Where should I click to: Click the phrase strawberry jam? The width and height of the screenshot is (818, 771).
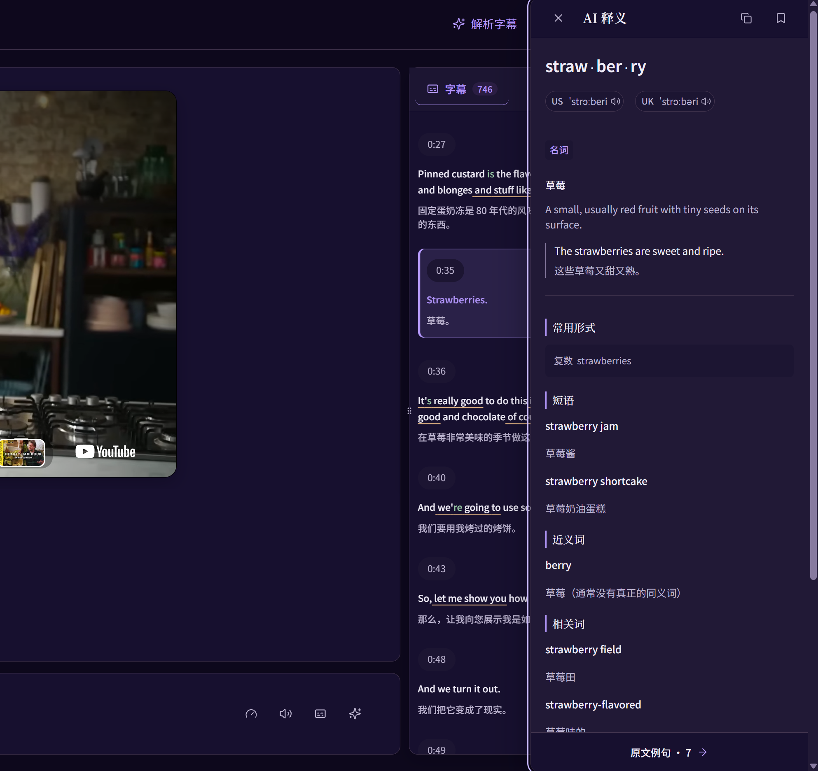pyautogui.click(x=582, y=426)
